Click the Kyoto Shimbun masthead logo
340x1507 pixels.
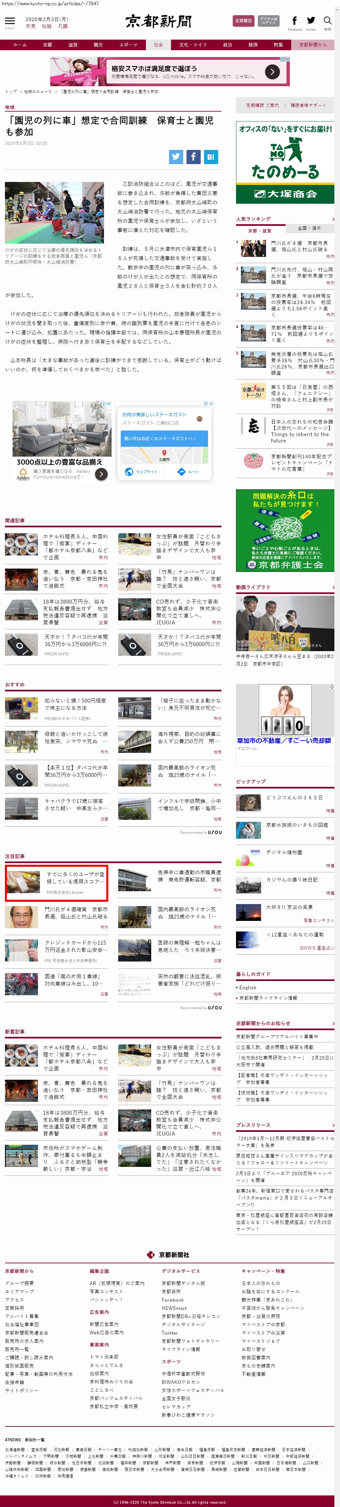pos(158,22)
